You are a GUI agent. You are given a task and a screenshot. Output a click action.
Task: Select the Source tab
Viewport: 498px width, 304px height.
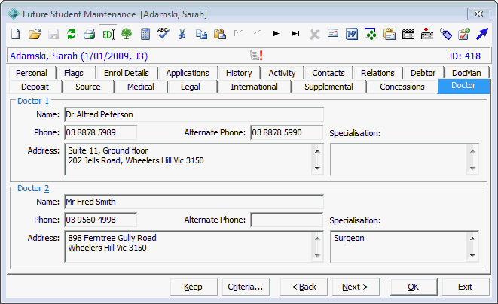click(88, 87)
